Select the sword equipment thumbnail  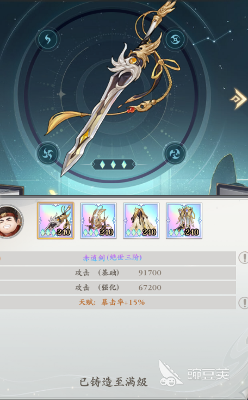55,221
